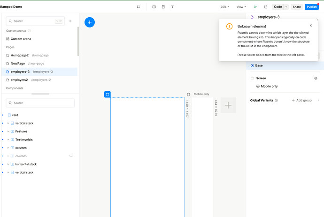Click the project search input field
Image resolution: width=324 pixels, height=217 pixels.
click(x=35, y=21)
